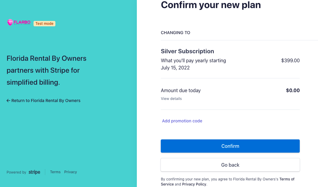The height and width of the screenshot is (187, 318).
Task: Click the CHANGING TO section label
Action: pyautogui.click(x=175, y=33)
